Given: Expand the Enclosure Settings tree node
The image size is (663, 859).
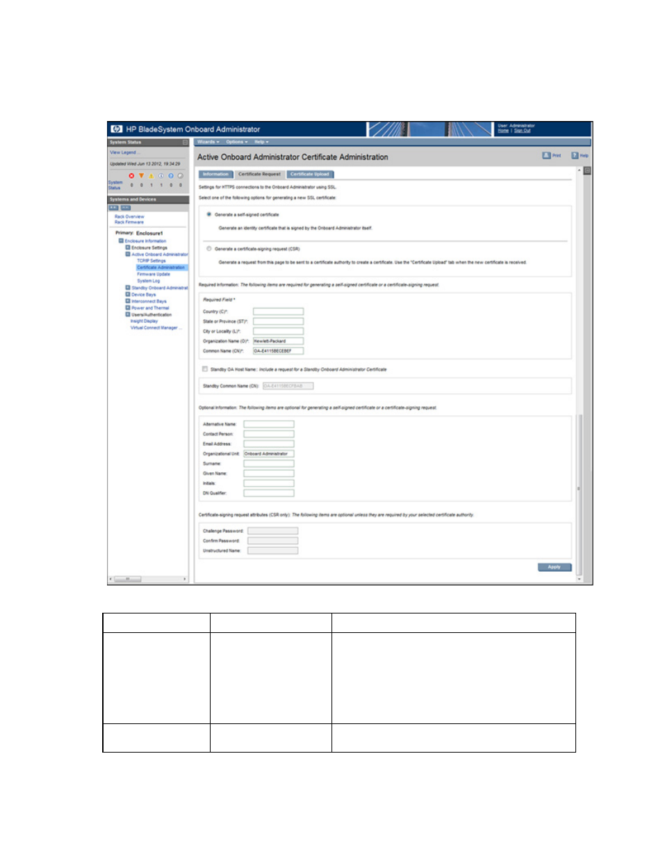Looking at the screenshot, I should (128, 248).
